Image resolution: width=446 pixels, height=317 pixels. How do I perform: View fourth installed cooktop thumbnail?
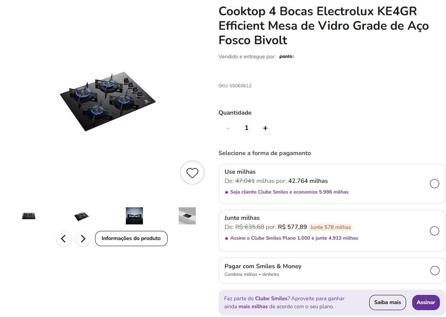[187, 216]
